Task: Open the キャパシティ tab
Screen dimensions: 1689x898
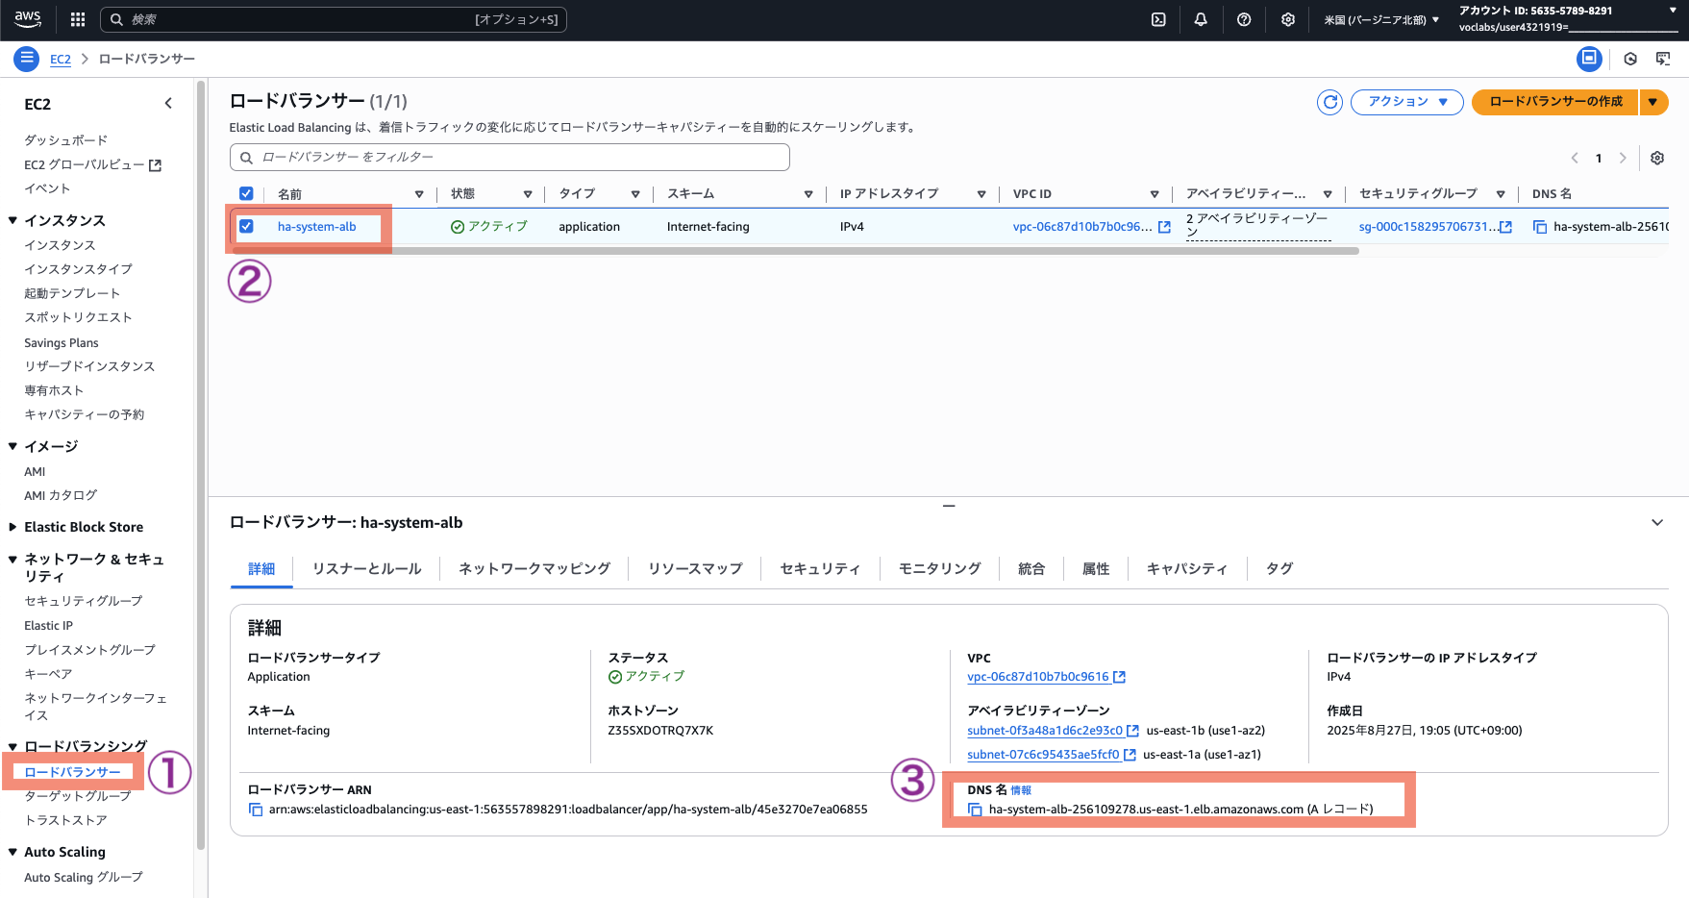Action: pos(1187,569)
